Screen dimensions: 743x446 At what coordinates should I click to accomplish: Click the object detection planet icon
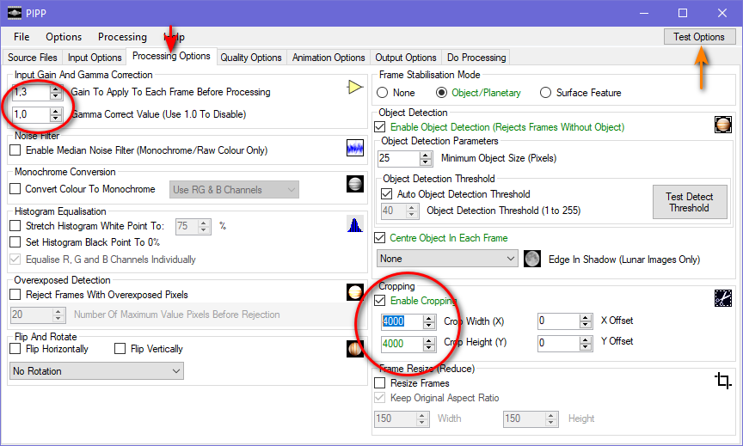[722, 125]
